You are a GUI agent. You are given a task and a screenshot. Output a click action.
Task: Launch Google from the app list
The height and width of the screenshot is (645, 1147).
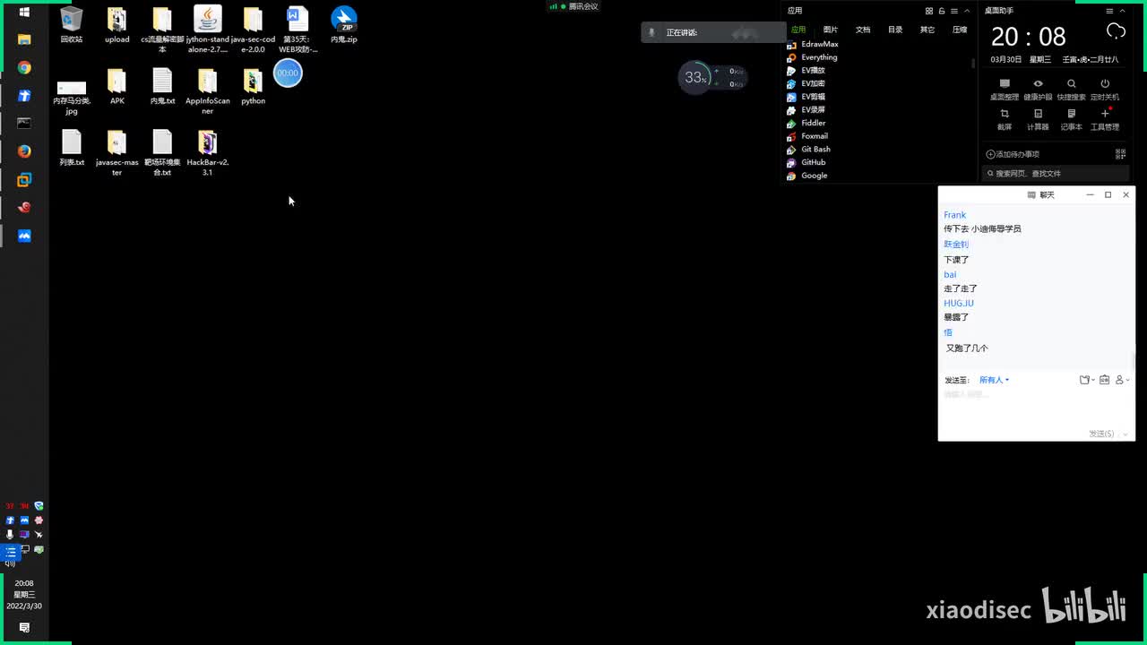[806, 176]
